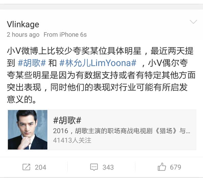The width and height of the screenshot is (203, 178).
Task: Open the #林允儿LimYoona# hashtag link
Action: [x=98, y=63]
